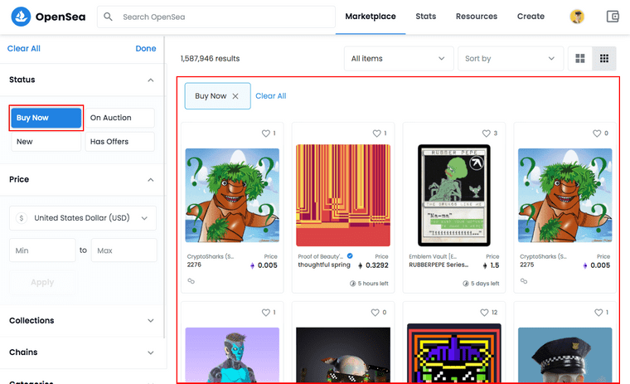Click the RUBBERPEPE Series title
The image size is (630, 384).
point(439,265)
